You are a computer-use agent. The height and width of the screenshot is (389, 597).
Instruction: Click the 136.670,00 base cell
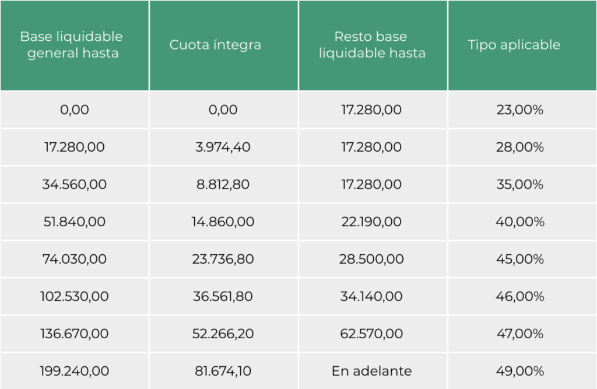tap(75, 334)
